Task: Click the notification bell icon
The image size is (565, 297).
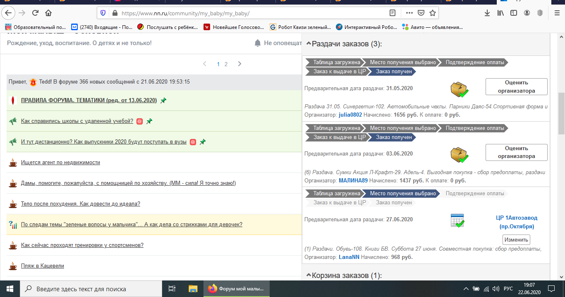Action: (258, 43)
